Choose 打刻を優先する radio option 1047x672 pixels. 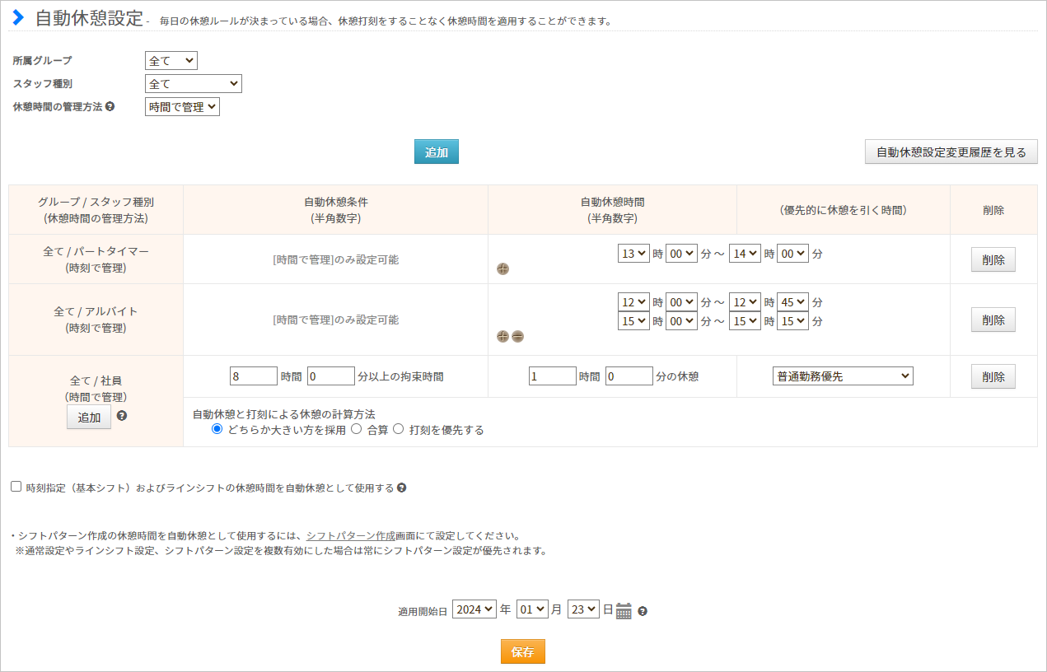point(399,429)
